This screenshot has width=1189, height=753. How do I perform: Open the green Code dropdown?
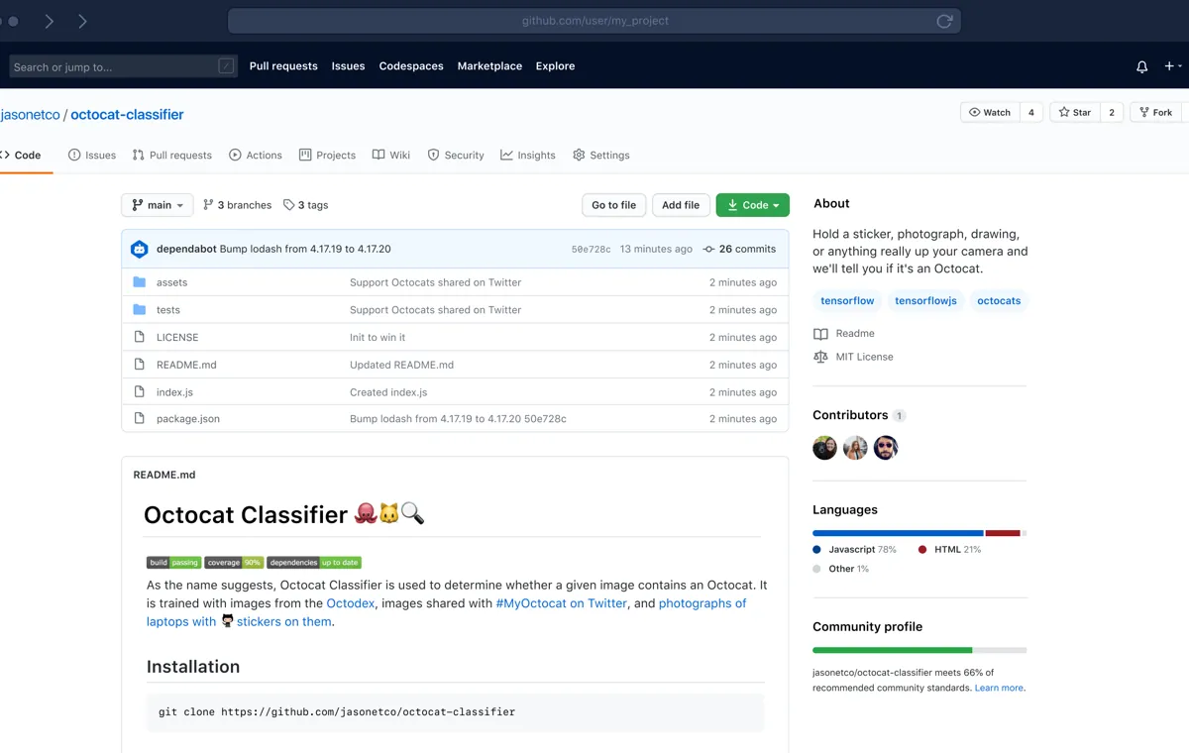click(x=752, y=205)
